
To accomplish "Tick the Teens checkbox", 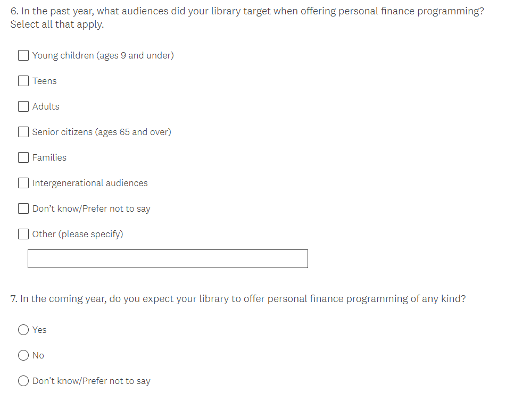I will (x=23, y=81).
